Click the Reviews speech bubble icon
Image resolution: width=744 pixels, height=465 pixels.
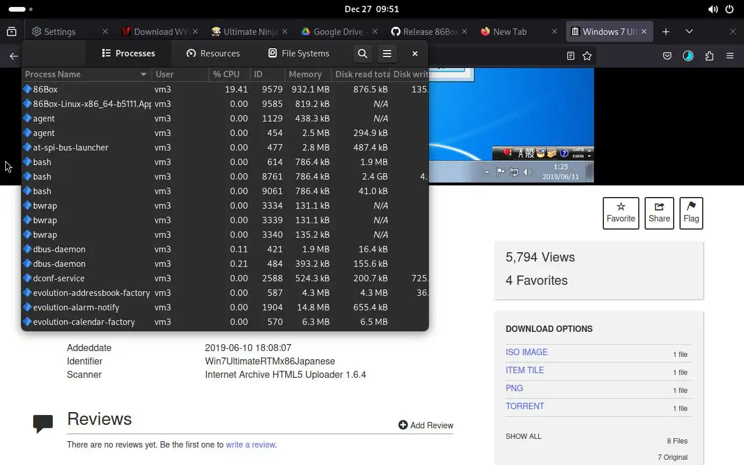click(43, 424)
